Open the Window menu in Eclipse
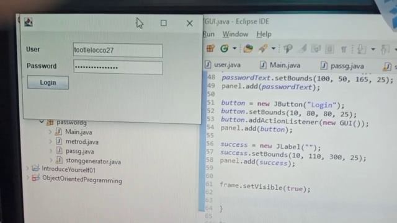 tap(235, 34)
